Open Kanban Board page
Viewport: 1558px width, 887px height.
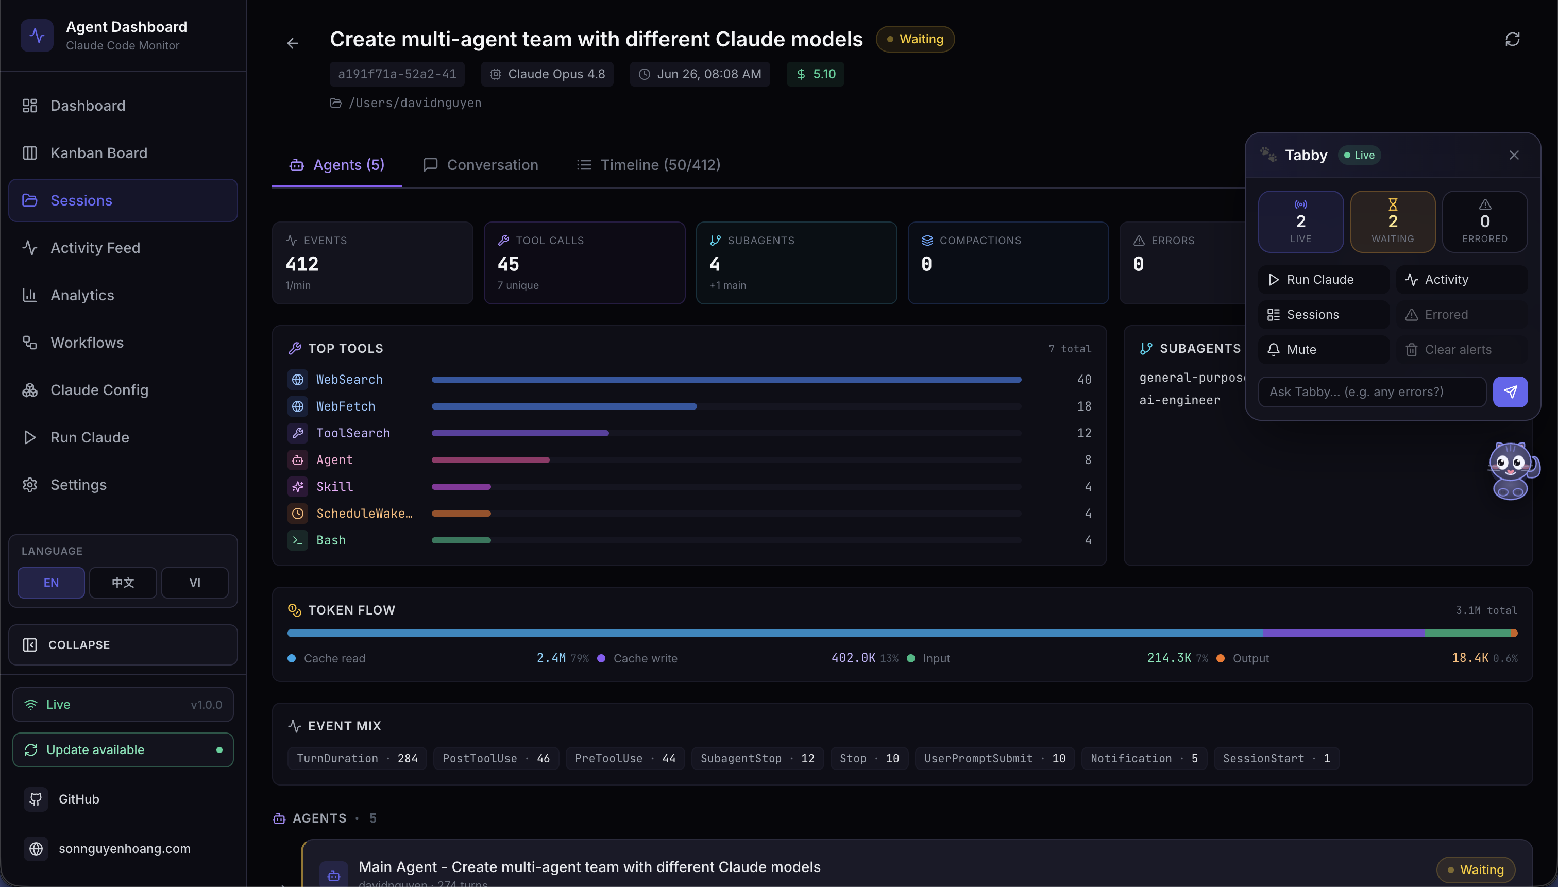[x=123, y=153]
